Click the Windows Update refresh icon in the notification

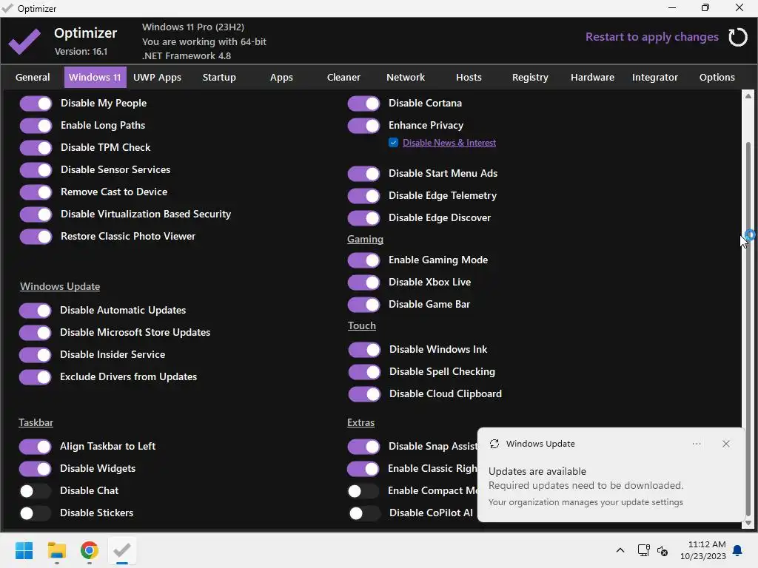494,444
